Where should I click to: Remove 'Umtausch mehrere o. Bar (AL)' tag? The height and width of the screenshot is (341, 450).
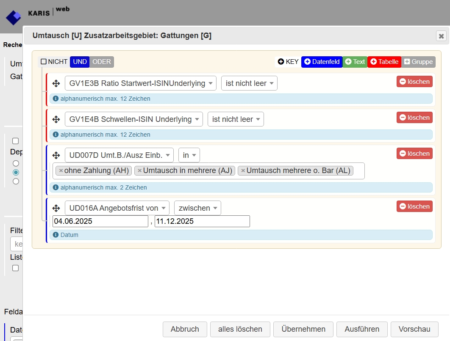click(x=243, y=170)
